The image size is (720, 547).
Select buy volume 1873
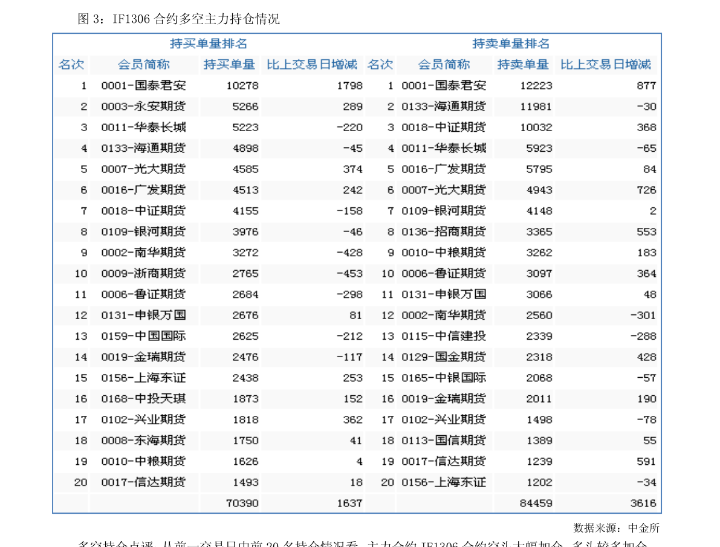click(x=245, y=399)
